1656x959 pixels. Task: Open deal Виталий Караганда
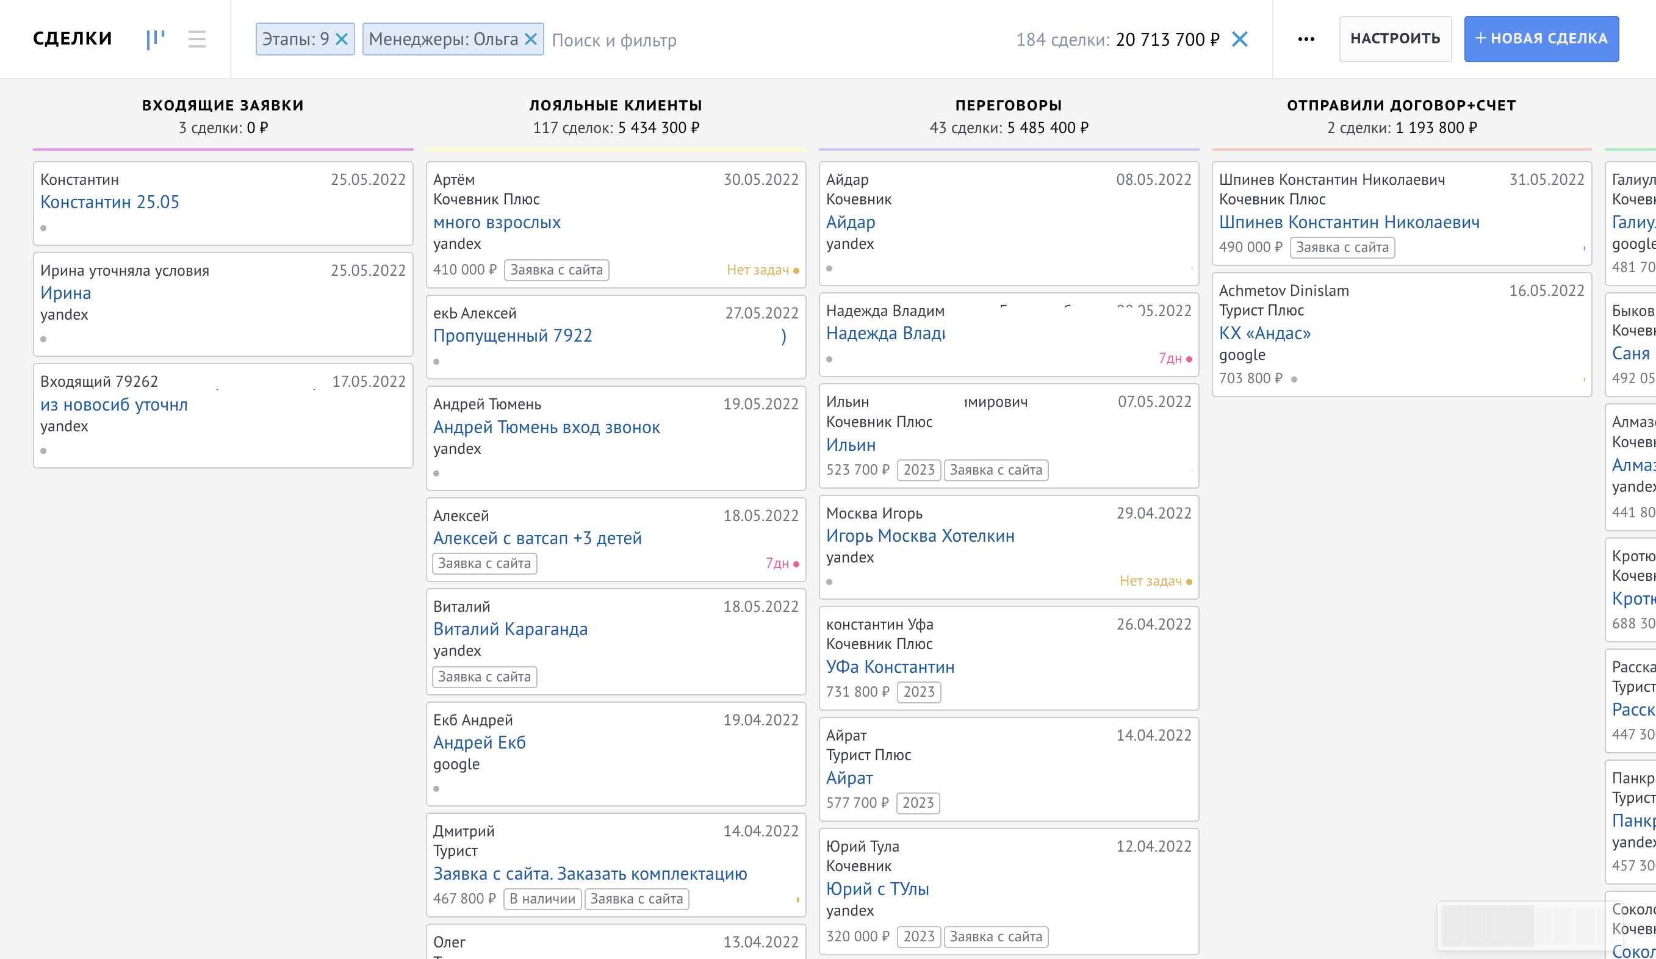coord(511,629)
